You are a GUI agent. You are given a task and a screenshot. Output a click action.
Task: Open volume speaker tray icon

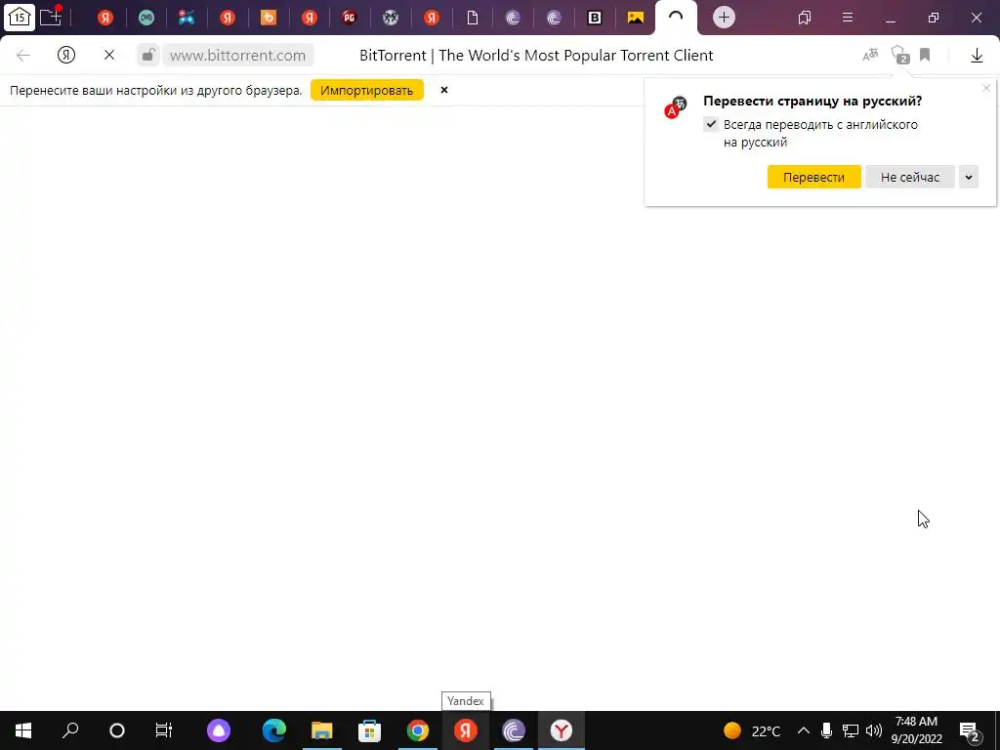[x=874, y=730]
